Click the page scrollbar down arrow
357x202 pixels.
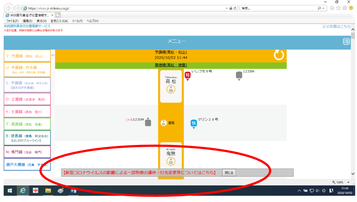pyautogui.click(x=353, y=174)
